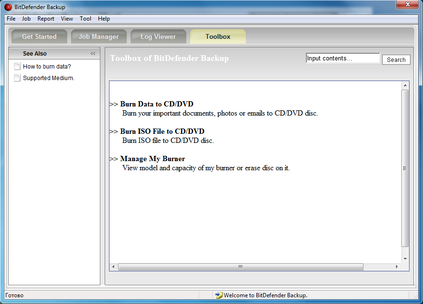Collapse the See Also panel
The image size is (423, 304).
coord(93,53)
